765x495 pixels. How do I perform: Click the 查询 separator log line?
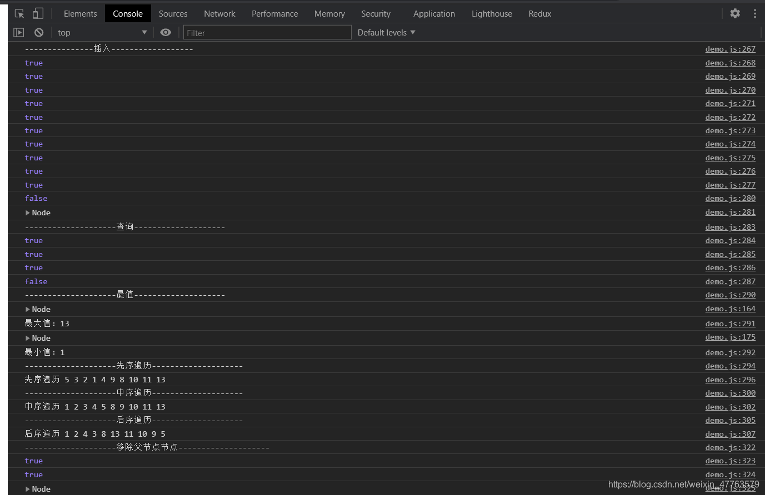click(x=124, y=227)
